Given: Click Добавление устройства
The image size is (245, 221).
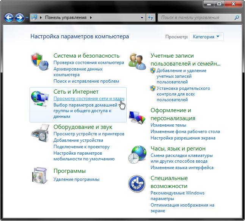Looking at the screenshot, I should [78, 140].
